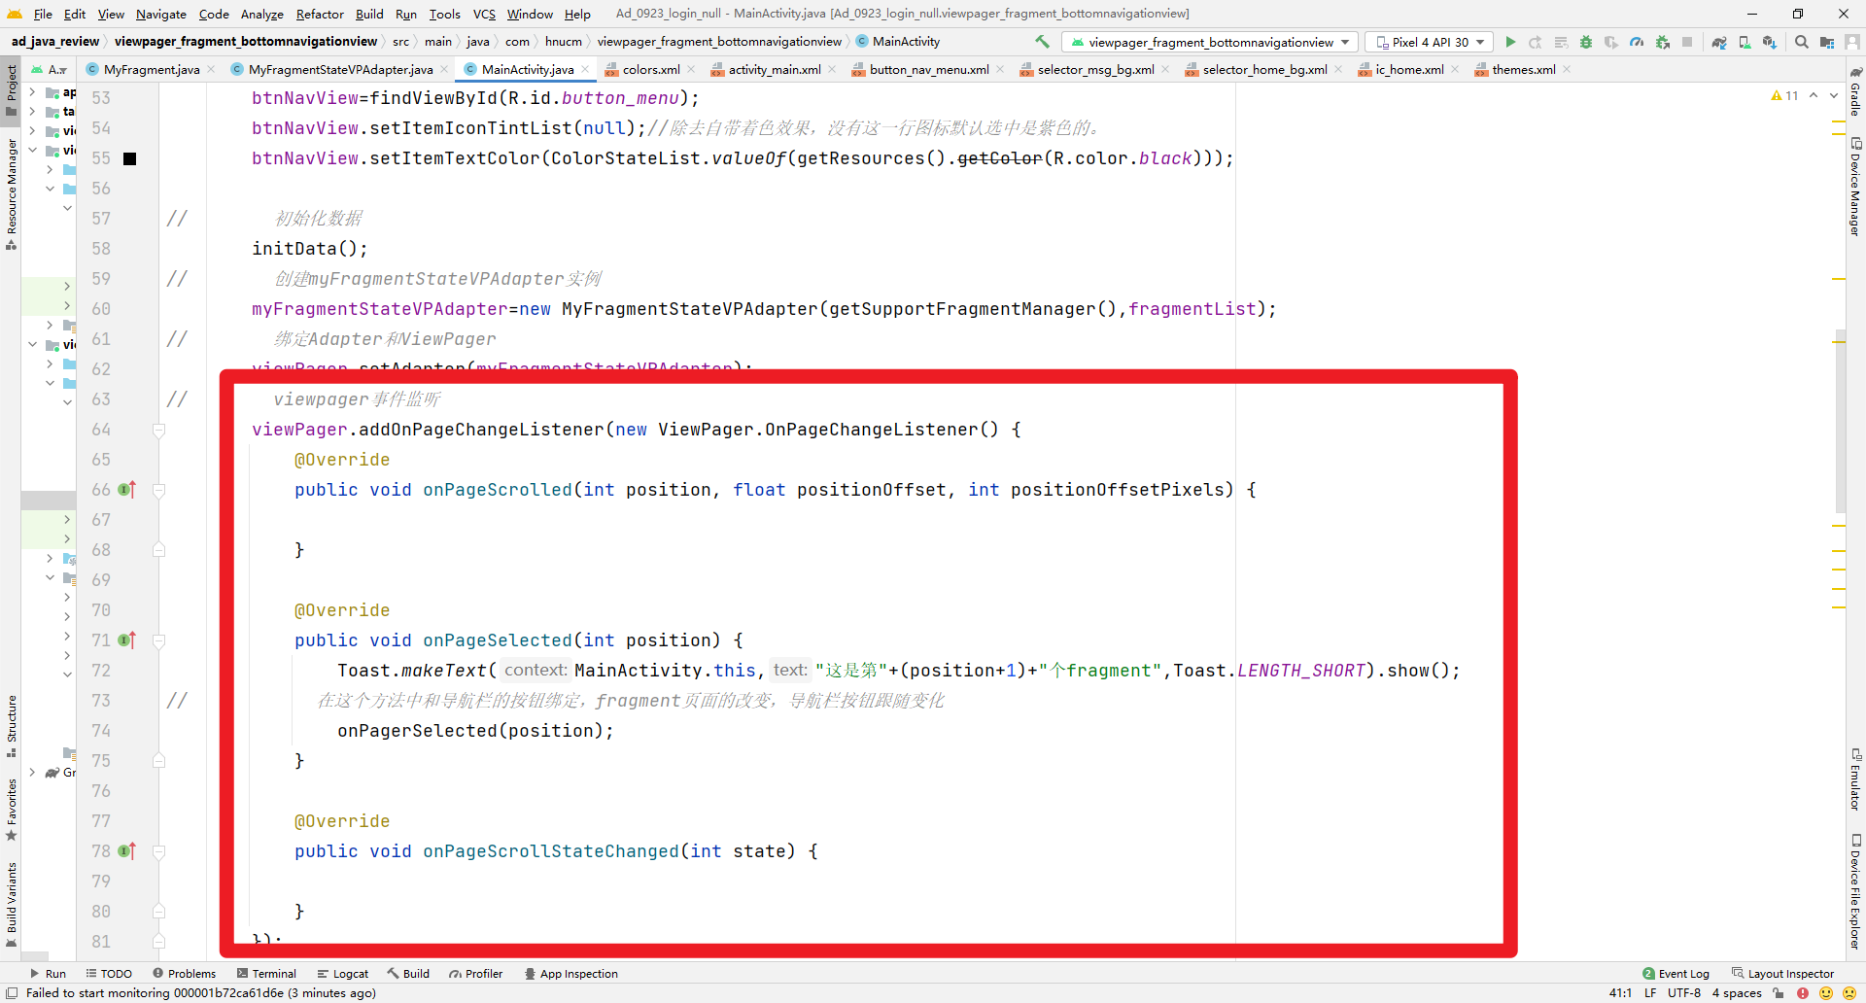Click the warnings count indicator showing 11
The image size is (1866, 1003).
coord(1785,95)
